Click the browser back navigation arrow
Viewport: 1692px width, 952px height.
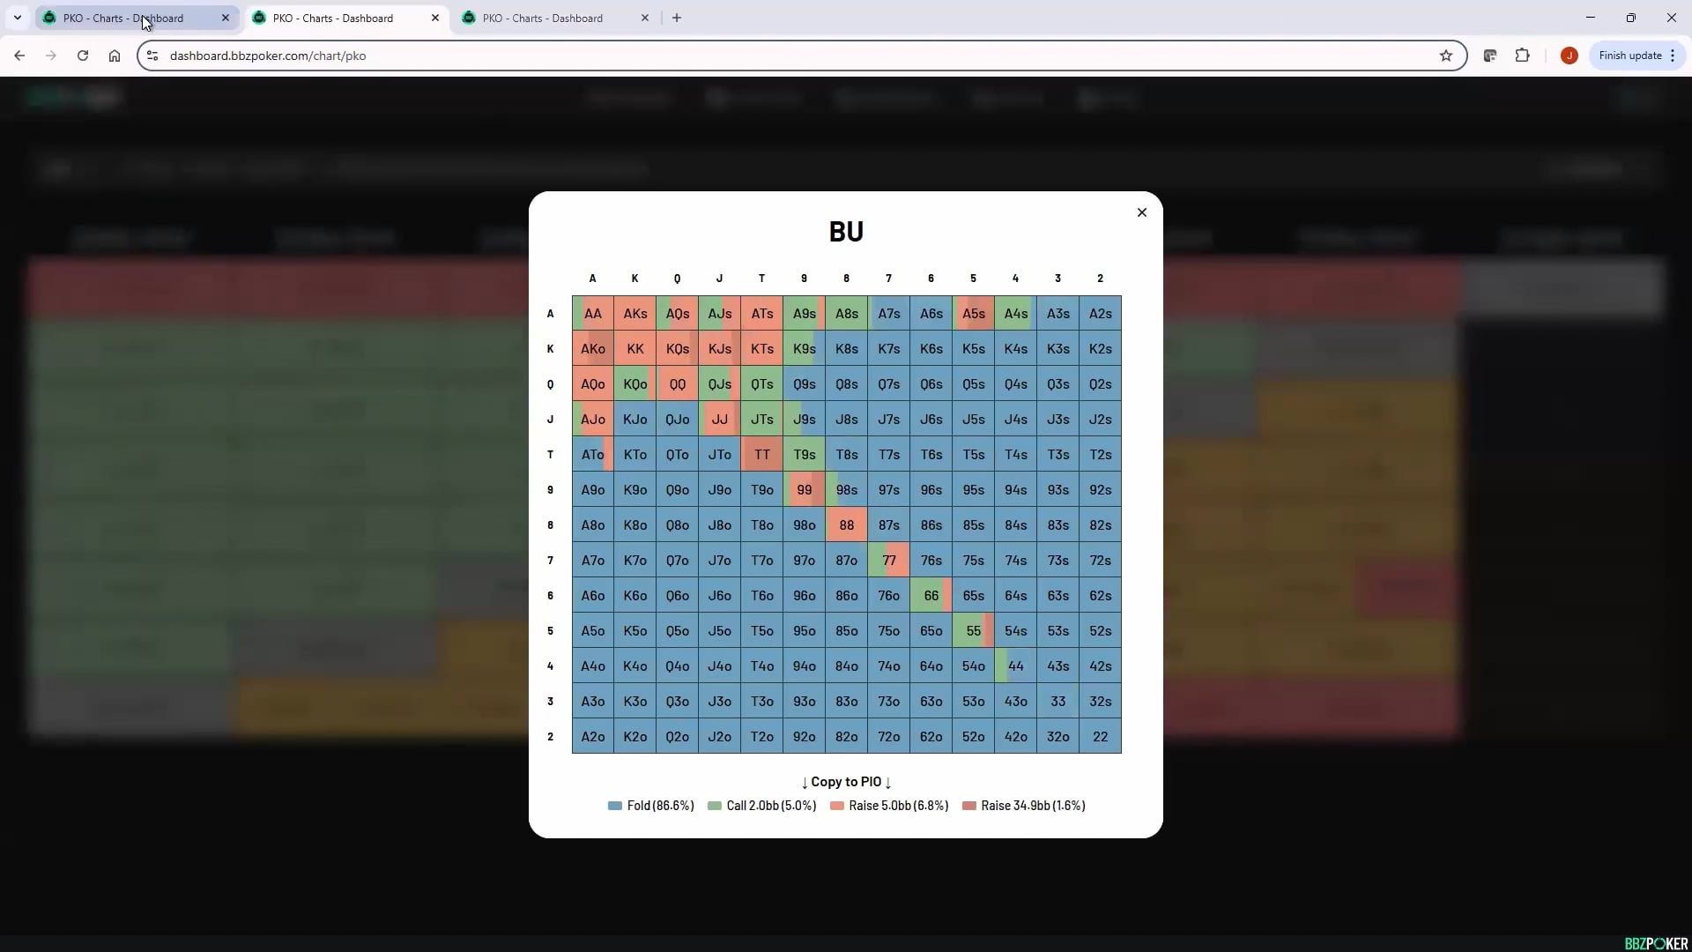tap(19, 55)
